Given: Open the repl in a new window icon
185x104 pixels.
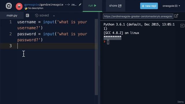Looking at the screenshot, I should point(176,16).
